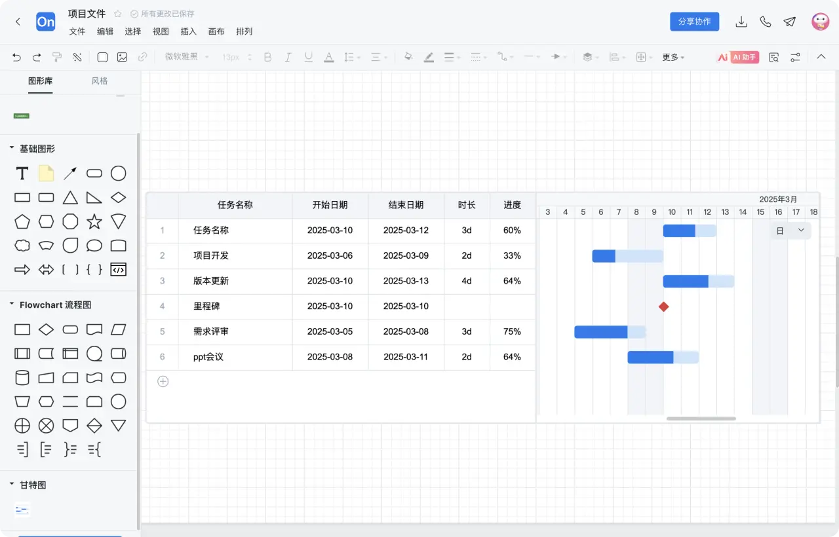Toggle underline formatting

point(308,57)
